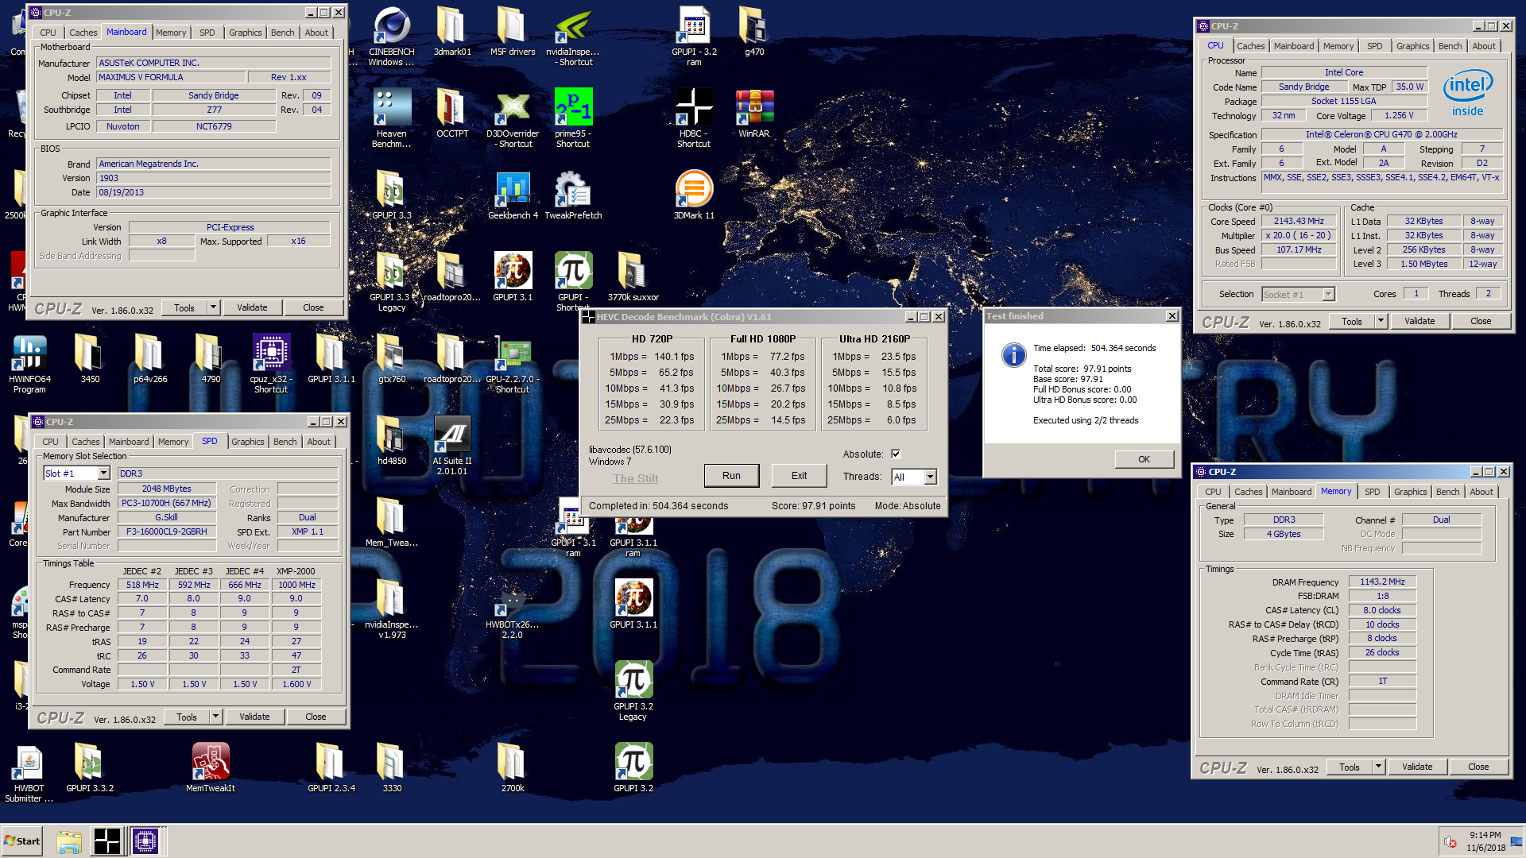Image resolution: width=1526 pixels, height=858 pixels.
Task: Open Tools dropdown arrow in SPD CPU-Z window
Action: click(215, 717)
